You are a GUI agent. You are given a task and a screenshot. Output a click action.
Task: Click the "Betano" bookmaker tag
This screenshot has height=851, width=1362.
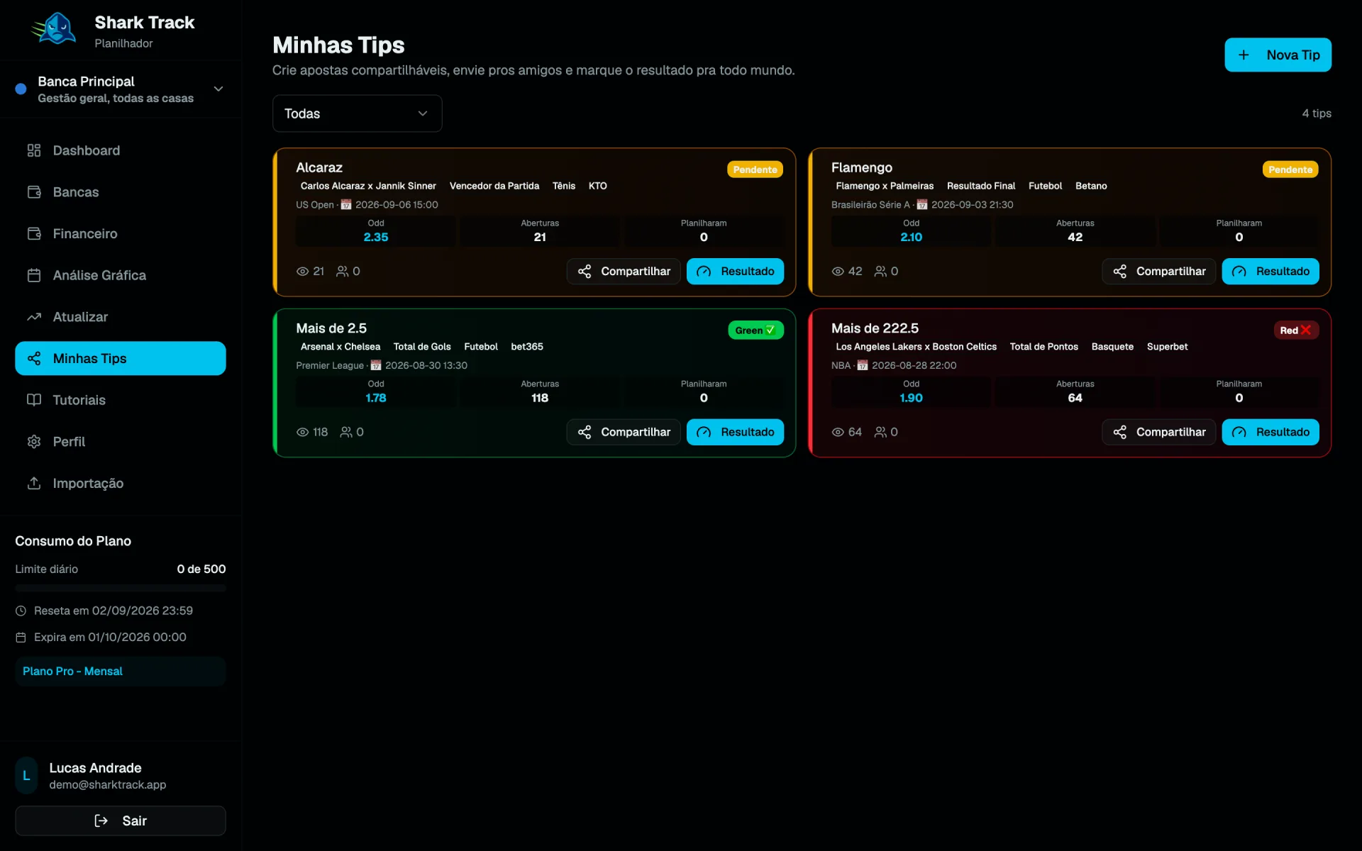coord(1091,186)
